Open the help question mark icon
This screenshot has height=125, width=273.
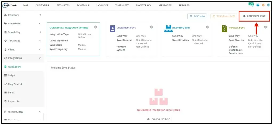tap(258, 5)
